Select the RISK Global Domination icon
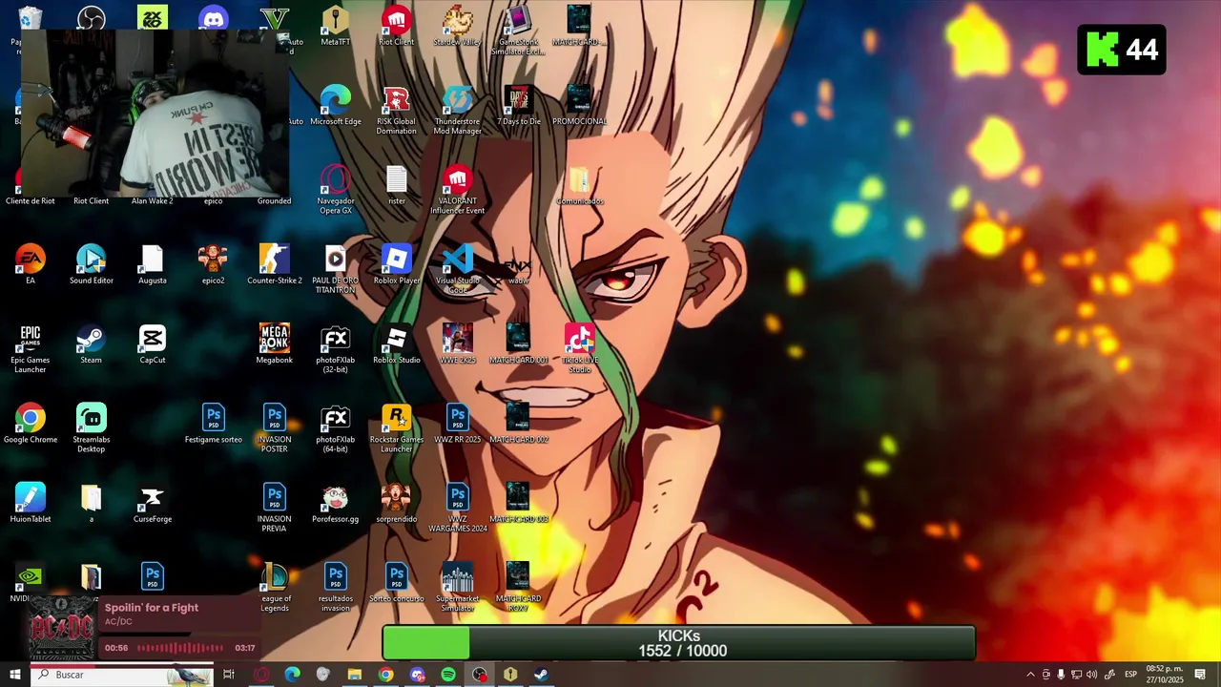The width and height of the screenshot is (1221, 687). click(x=396, y=110)
